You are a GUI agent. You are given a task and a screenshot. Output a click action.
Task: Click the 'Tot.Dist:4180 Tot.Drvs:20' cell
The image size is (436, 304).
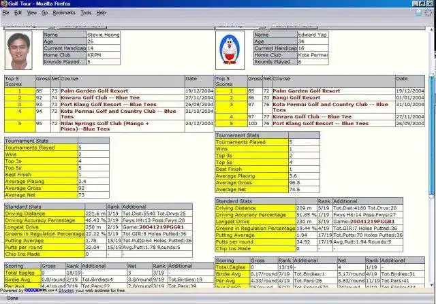pos(368,208)
